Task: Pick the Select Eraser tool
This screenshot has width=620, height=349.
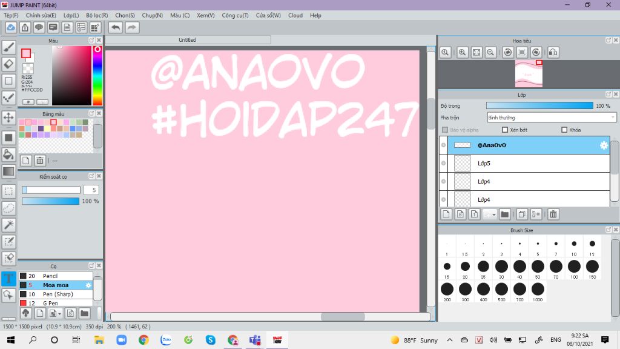Action: click(x=8, y=258)
